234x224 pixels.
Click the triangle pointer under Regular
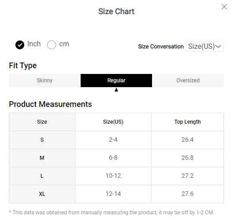[116, 90]
